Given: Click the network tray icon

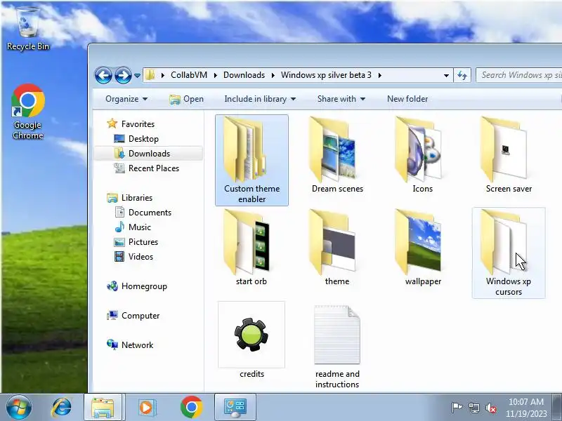Looking at the screenshot, I should (x=473, y=408).
